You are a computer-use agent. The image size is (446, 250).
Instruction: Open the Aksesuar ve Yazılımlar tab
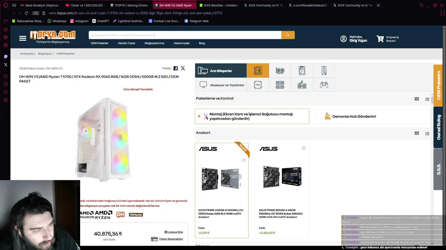pyautogui.click(x=221, y=85)
